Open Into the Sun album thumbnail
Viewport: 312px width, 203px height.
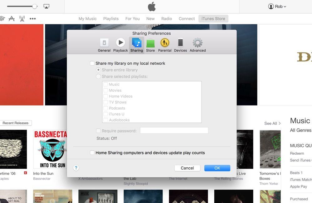click(50, 149)
